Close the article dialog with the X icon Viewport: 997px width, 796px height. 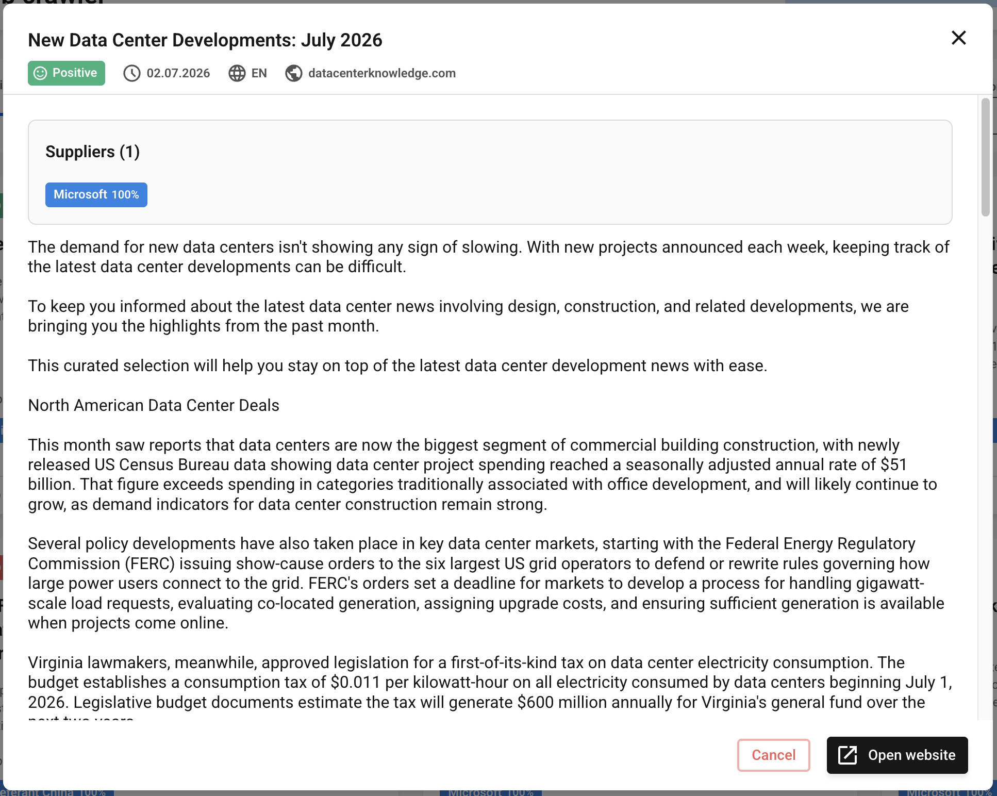(x=958, y=38)
